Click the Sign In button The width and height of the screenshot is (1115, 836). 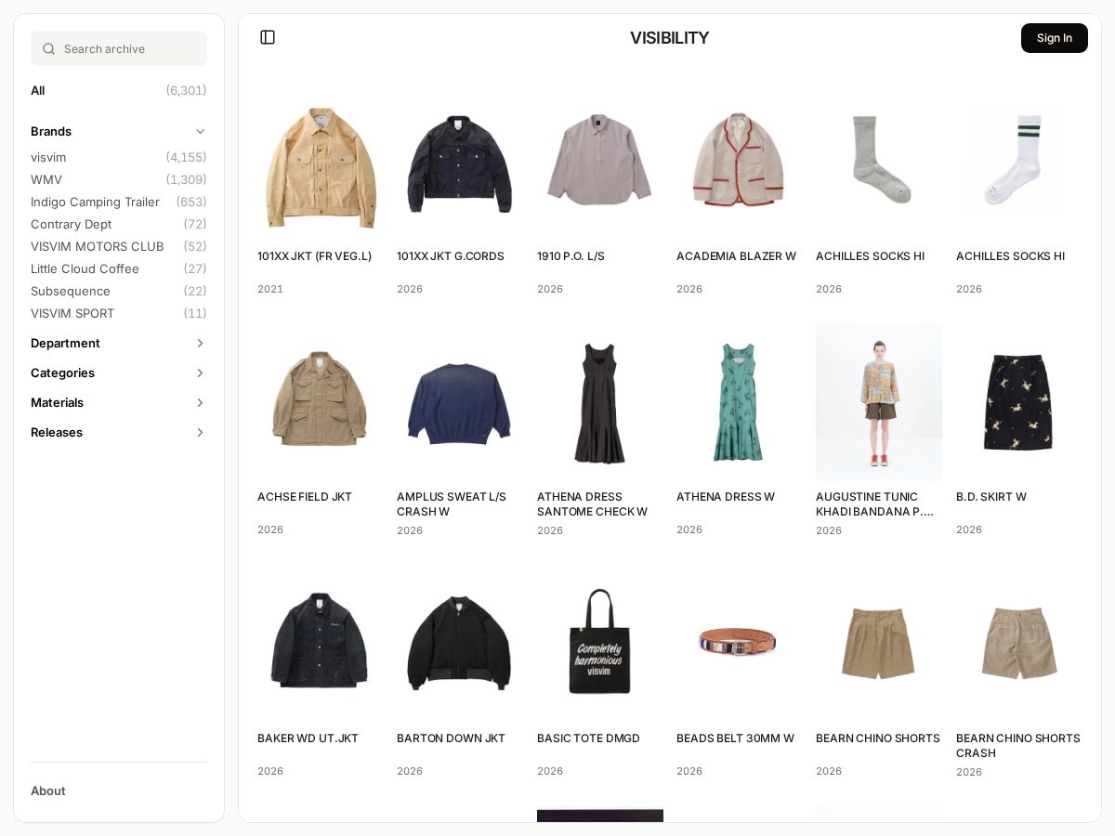click(1055, 38)
